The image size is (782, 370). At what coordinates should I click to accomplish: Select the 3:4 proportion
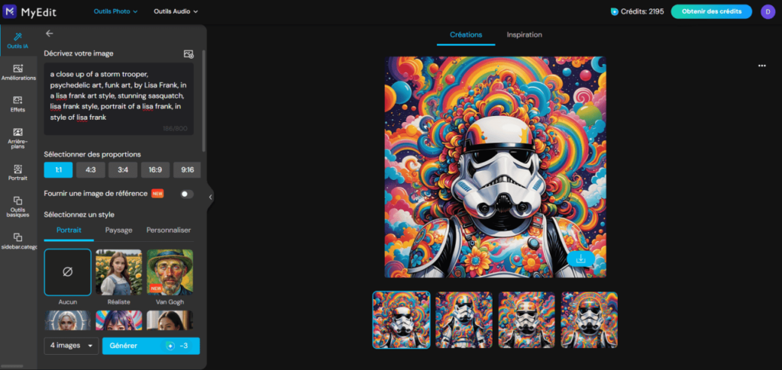123,170
